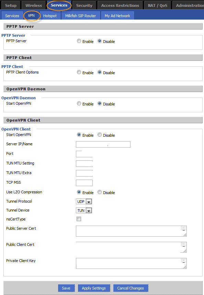
Task: Focus the Server IP/Name input field
Action: tap(103, 144)
